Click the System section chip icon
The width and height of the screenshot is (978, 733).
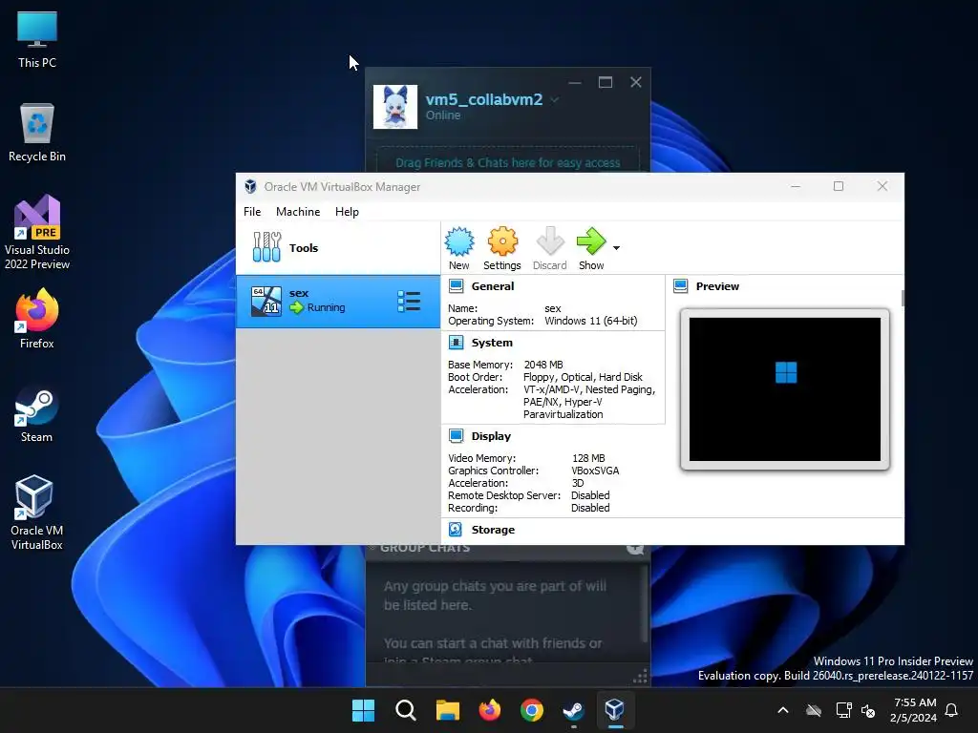[x=457, y=343]
